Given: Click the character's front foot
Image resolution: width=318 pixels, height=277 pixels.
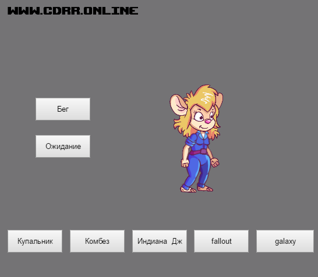Looking at the screenshot, I should [188, 190].
